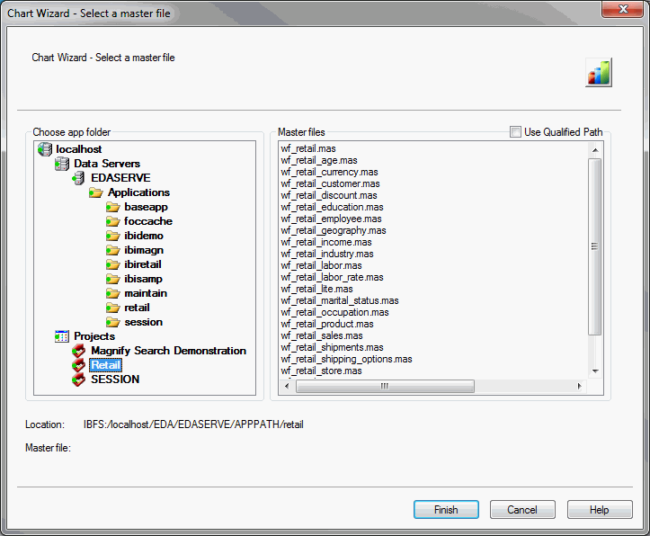Choose the foccache app folder
This screenshot has height=536, width=650.
148,221
